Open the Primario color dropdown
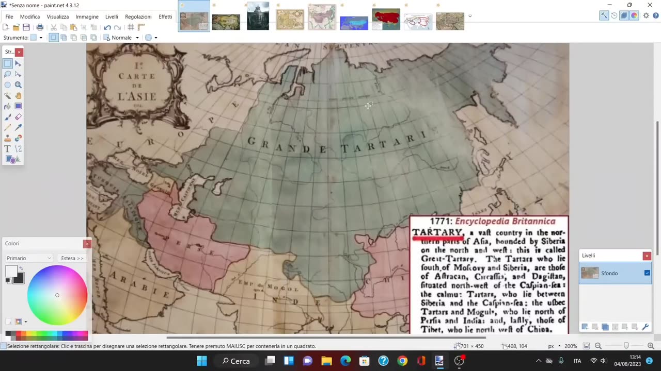661x371 pixels. (x=29, y=258)
